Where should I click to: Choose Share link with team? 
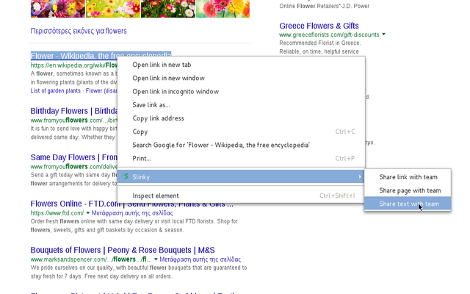(x=408, y=177)
